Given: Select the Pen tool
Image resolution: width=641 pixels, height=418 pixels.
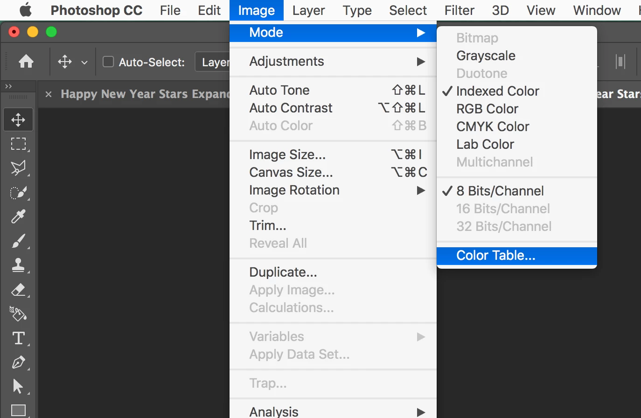Looking at the screenshot, I should [18, 362].
